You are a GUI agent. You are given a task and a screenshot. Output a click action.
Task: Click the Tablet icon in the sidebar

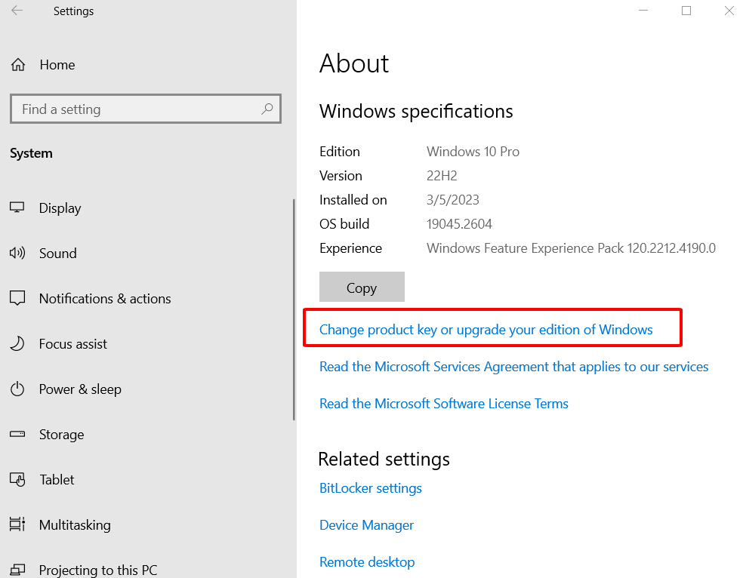(x=17, y=480)
